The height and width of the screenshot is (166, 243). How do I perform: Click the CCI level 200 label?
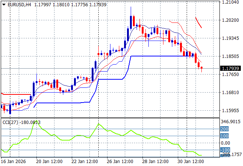point(224,129)
